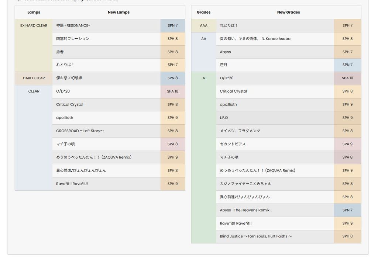This screenshot has height=257, width=378.
Task: Select Blind Justice ~Torn souls, Hurt Faiths~
Action: 256,236
